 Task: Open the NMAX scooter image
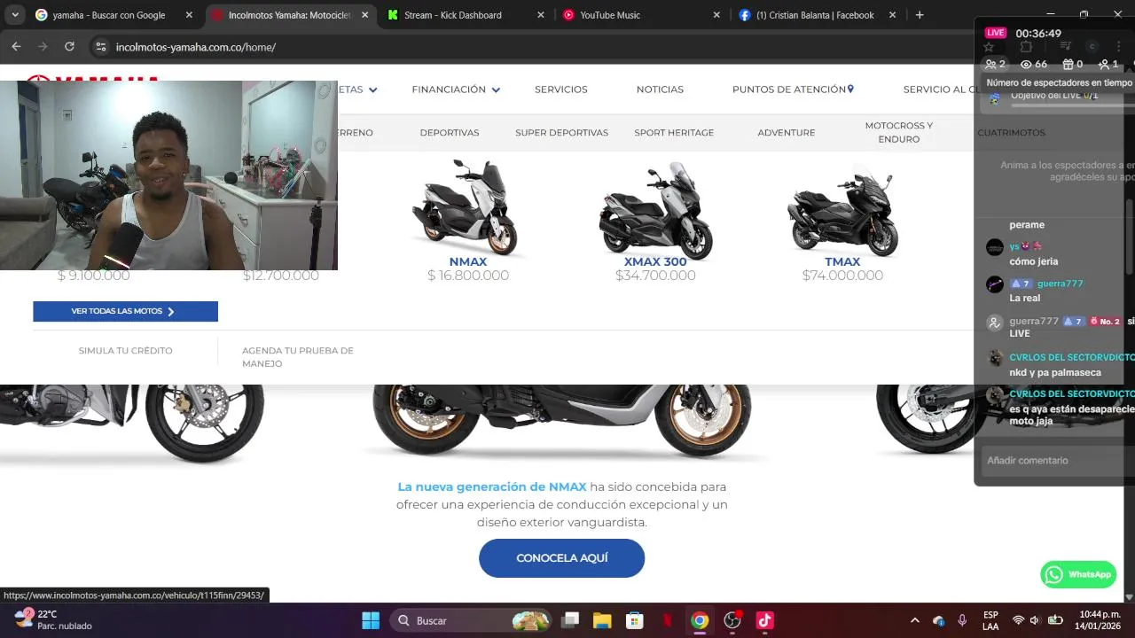pyautogui.click(x=467, y=207)
